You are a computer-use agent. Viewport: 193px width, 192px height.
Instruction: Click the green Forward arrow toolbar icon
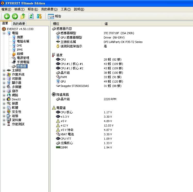(15, 16)
